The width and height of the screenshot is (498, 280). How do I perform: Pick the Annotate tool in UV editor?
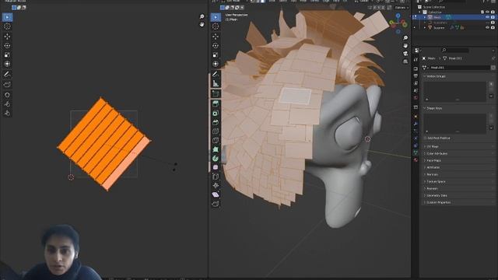pos(7,75)
